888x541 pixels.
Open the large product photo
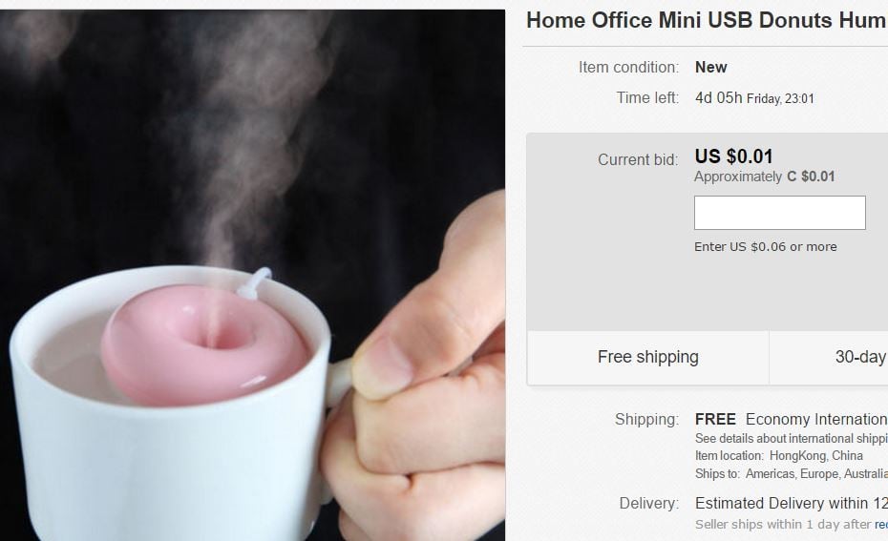point(253,275)
